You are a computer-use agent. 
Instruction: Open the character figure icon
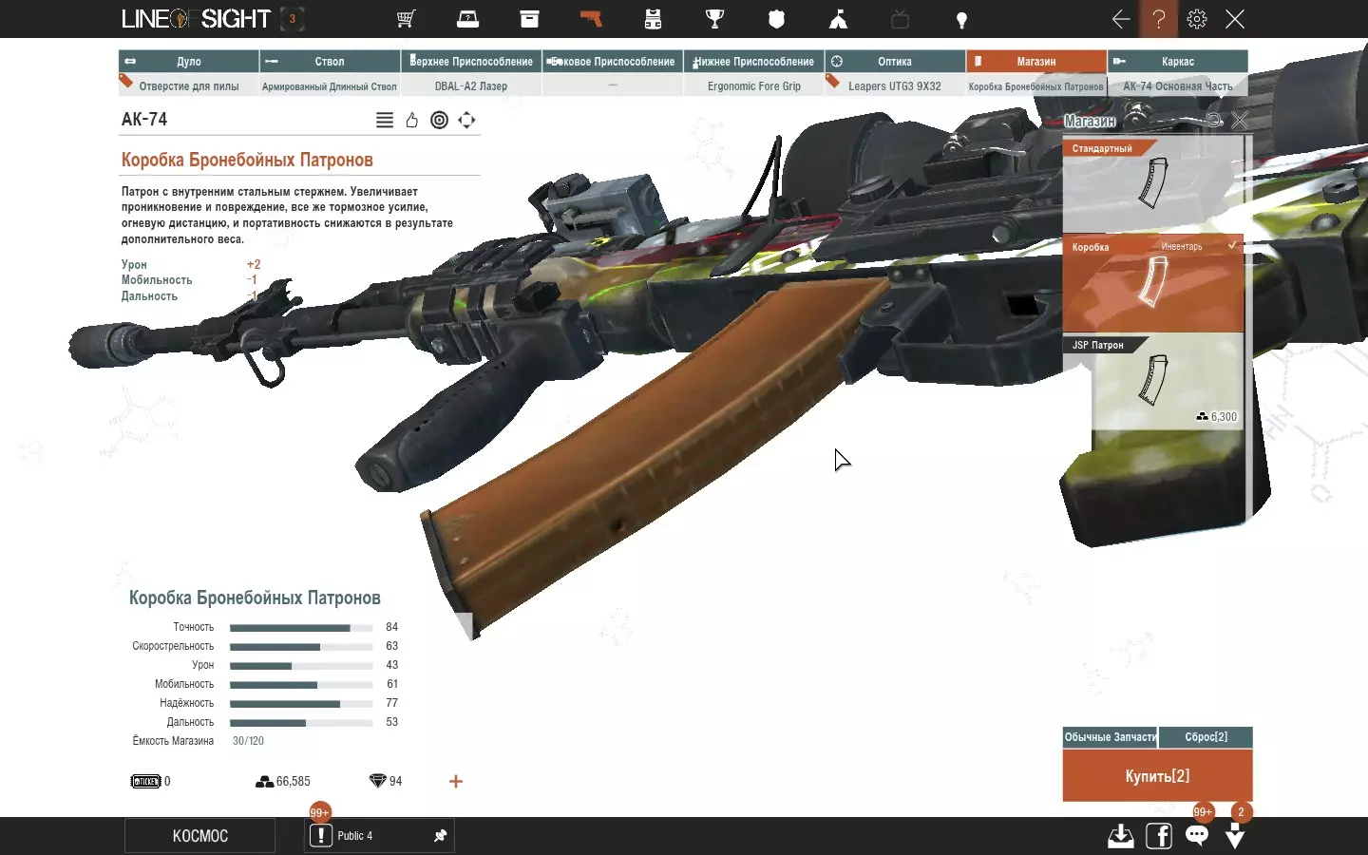[838, 19]
